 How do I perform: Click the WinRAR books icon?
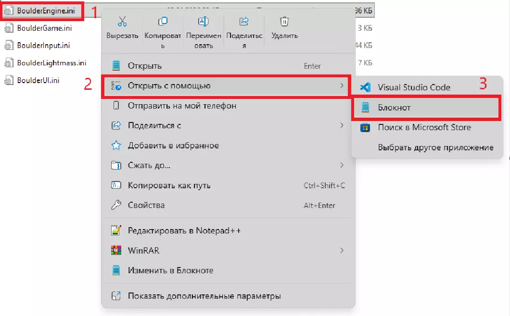(x=116, y=250)
